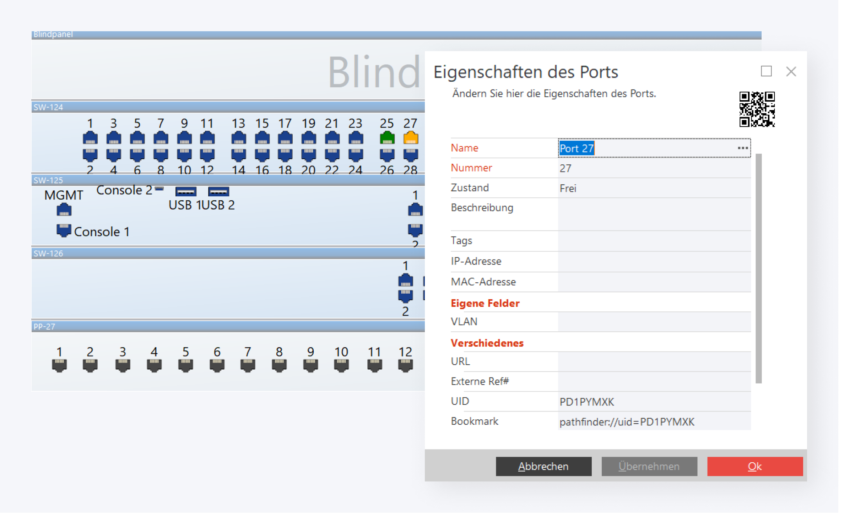Select the SW-126 device header bar

[x=227, y=254]
